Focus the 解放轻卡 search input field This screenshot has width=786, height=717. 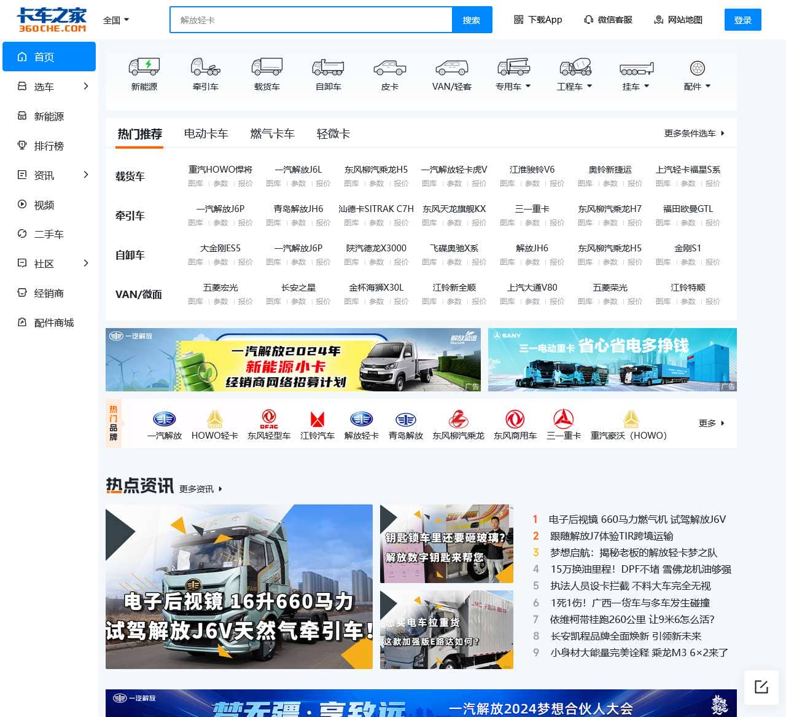tap(311, 20)
